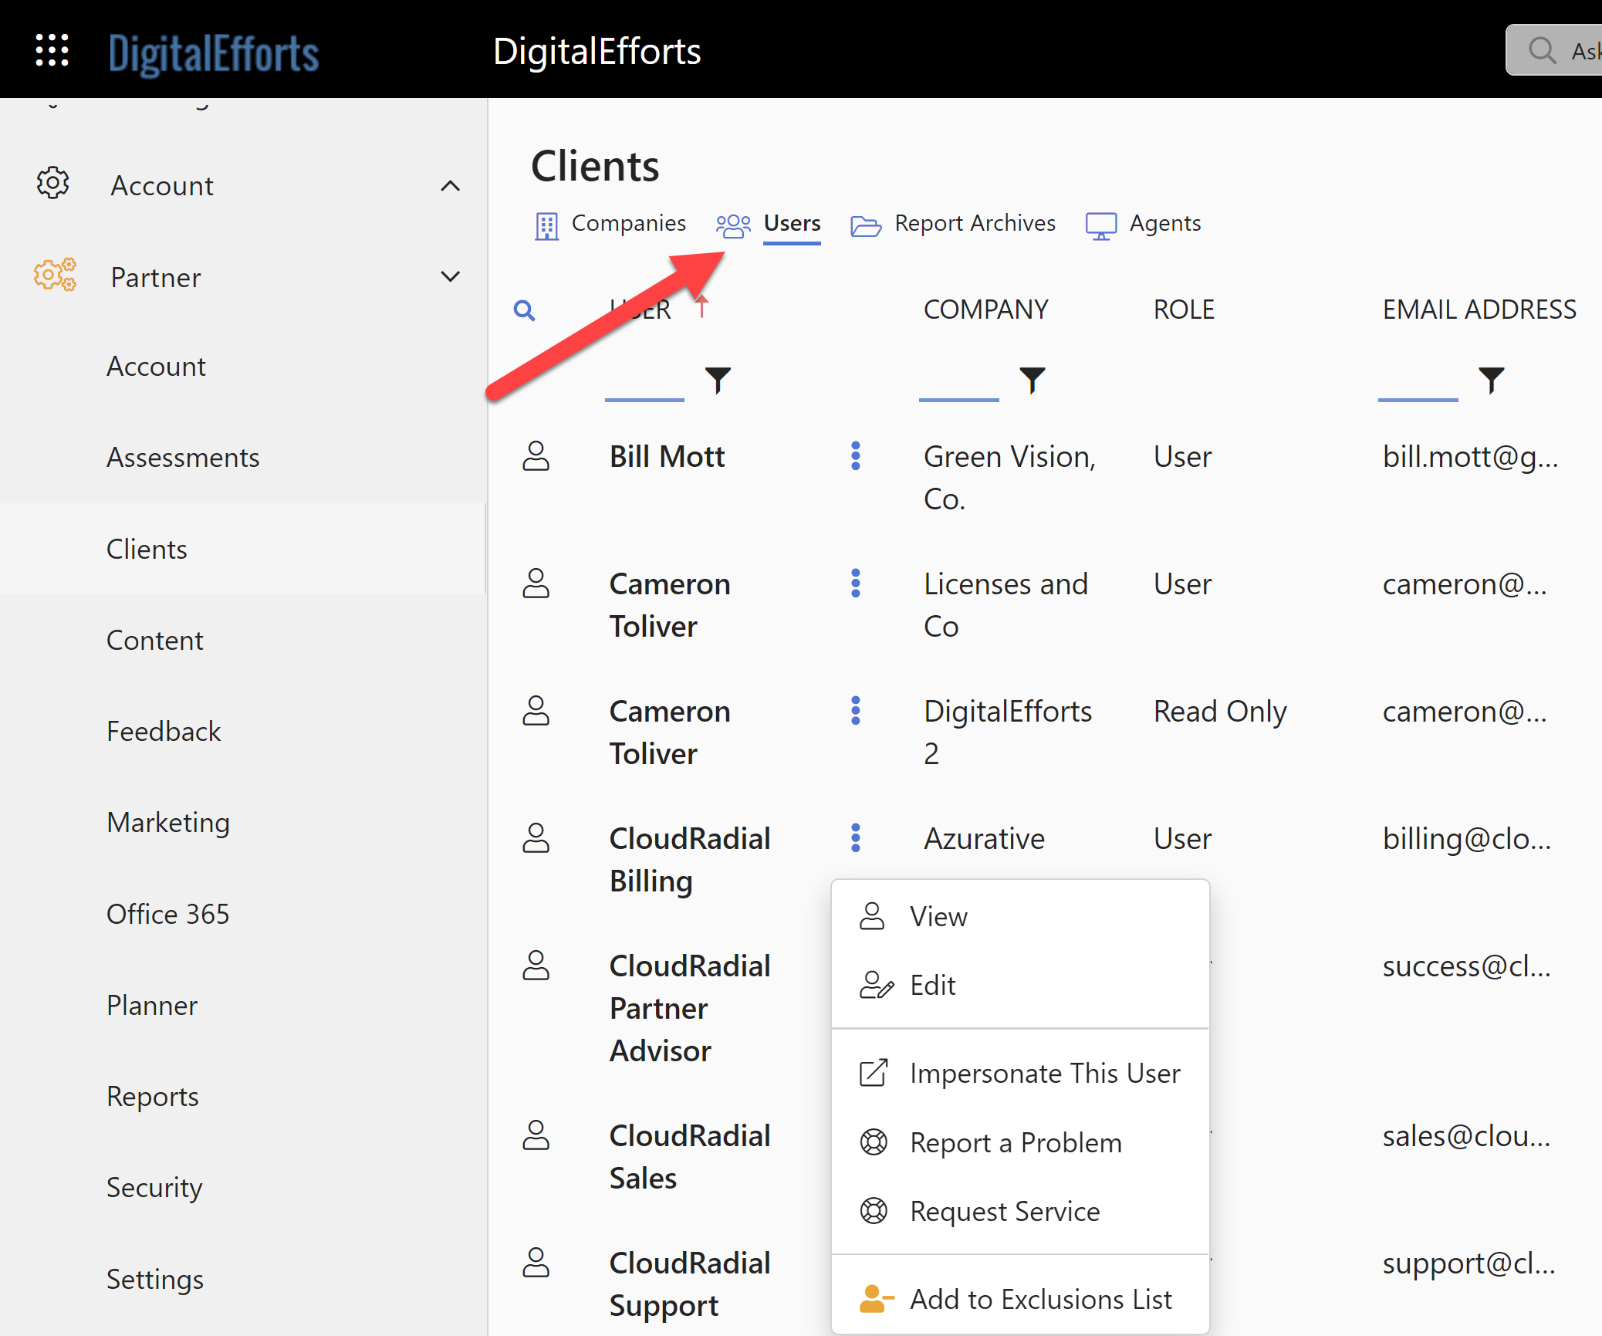Click the Agents monitor icon
Screen dimensions: 1602x1336
tap(1101, 226)
